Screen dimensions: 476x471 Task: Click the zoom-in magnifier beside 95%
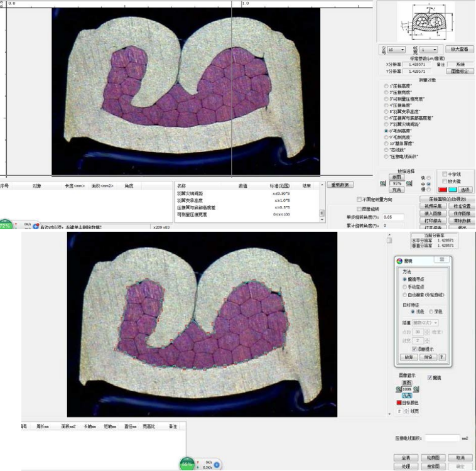pyautogui.click(x=383, y=183)
